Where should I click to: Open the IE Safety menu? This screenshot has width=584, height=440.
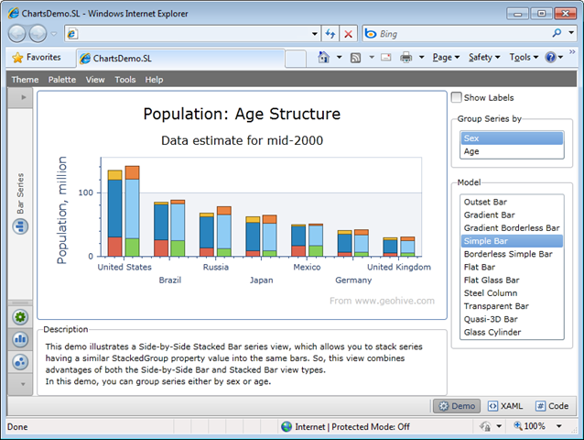(484, 58)
